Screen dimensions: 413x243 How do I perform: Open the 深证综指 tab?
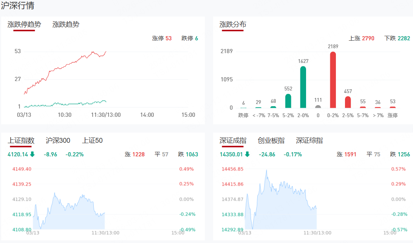[x=309, y=141]
